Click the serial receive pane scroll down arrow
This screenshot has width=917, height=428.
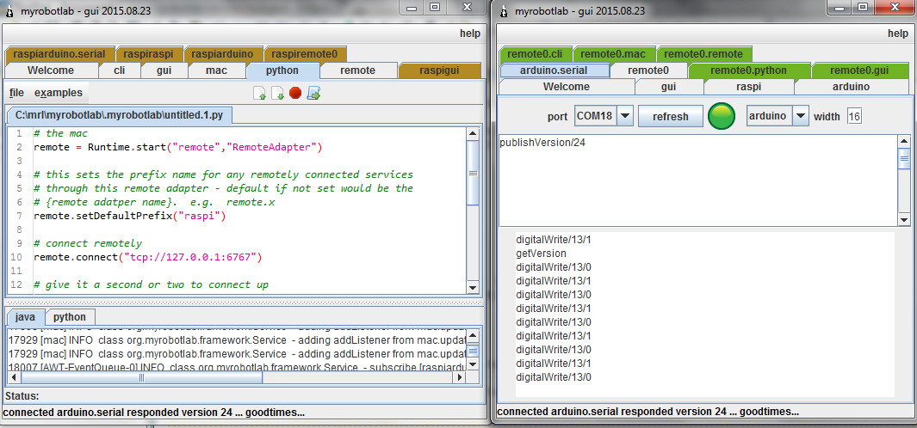(x=903, y=220)
